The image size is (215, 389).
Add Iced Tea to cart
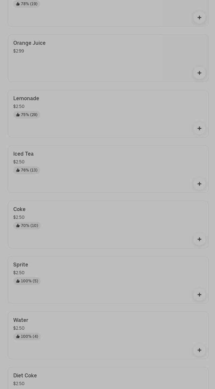pyautogui.click(x=199, y=184)
